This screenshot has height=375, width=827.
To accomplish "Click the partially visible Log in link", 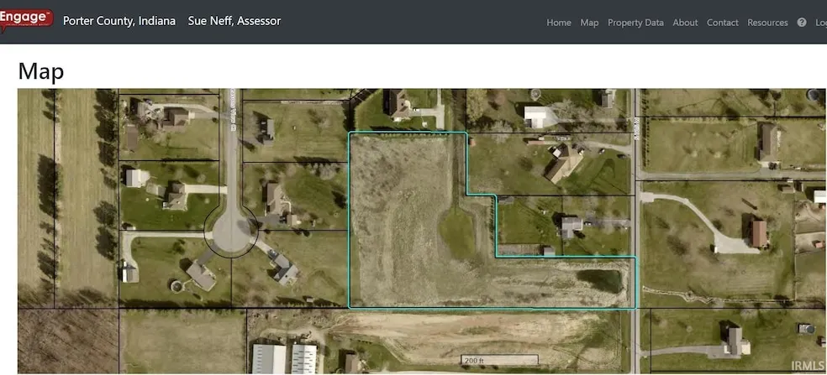I will (x=820, y=23).
